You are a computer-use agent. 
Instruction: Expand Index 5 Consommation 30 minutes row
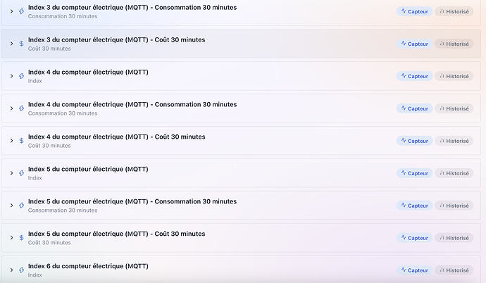(x=11, y=206)
